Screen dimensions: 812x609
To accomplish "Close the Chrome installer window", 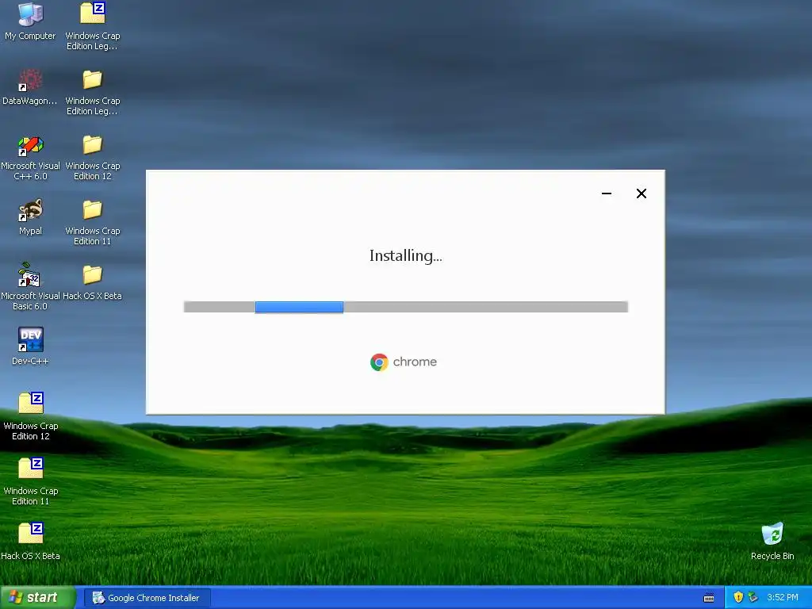I will point(641,193).
